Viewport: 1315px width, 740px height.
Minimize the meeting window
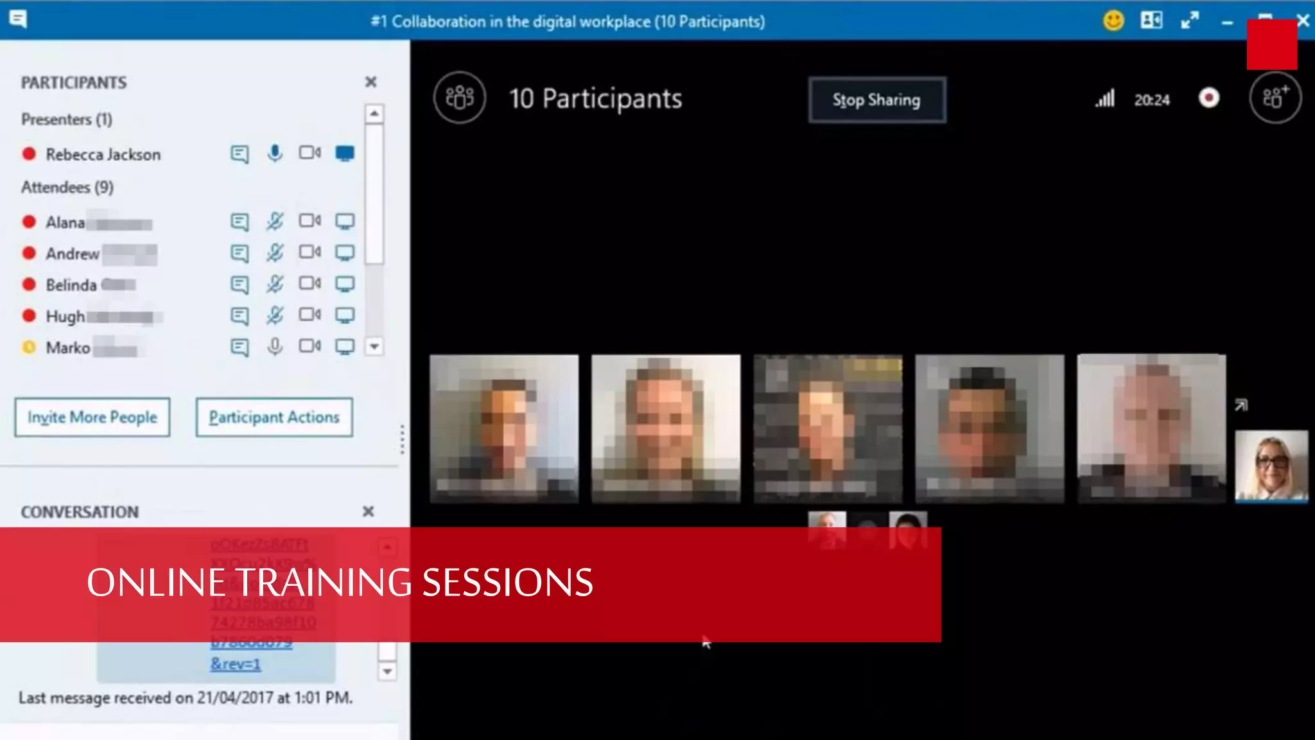pos(1227,23)
